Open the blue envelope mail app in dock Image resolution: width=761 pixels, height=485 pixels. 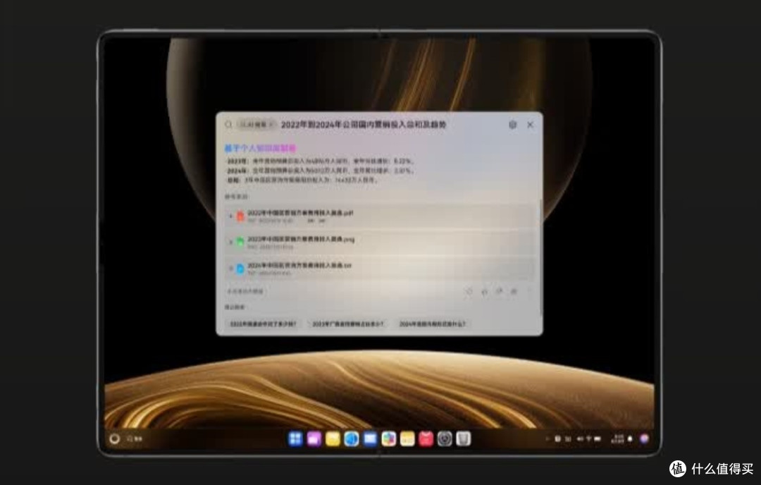click(x=370, y=438)
